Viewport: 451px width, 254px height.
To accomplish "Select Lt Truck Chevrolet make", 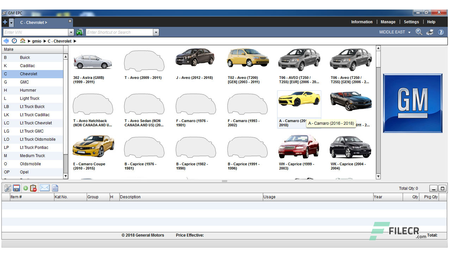I will pos(32,123).
